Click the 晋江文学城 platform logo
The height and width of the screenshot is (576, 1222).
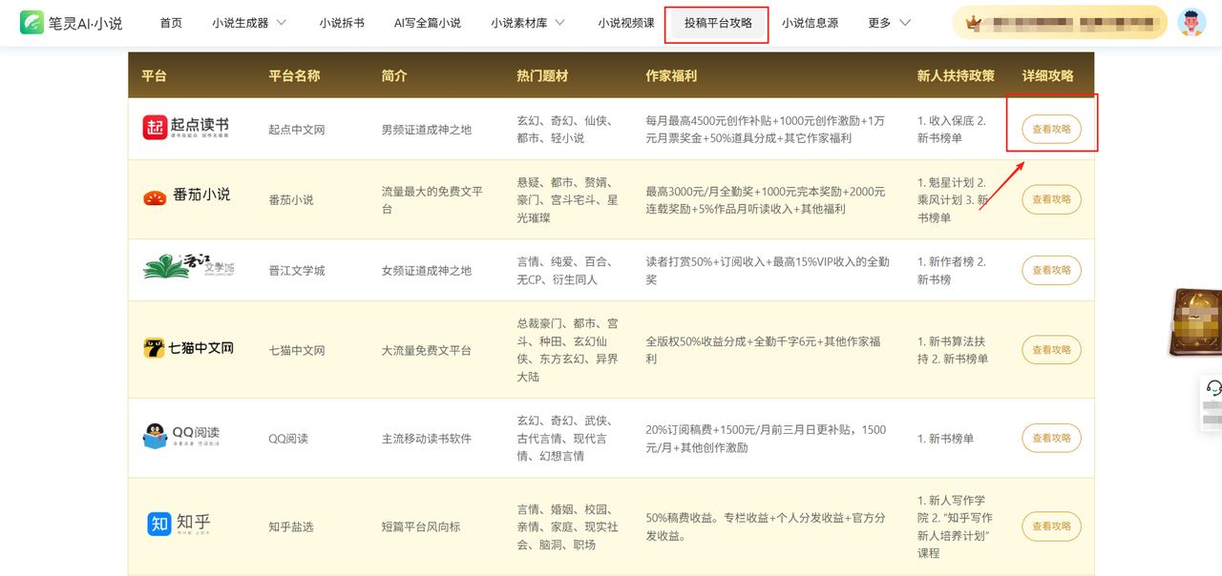pos(189,267)
